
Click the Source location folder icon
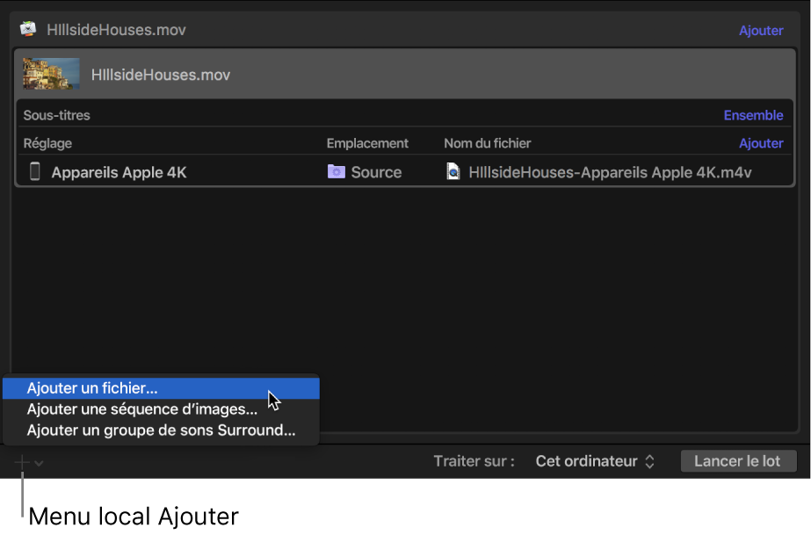click(x=337, y=172)
